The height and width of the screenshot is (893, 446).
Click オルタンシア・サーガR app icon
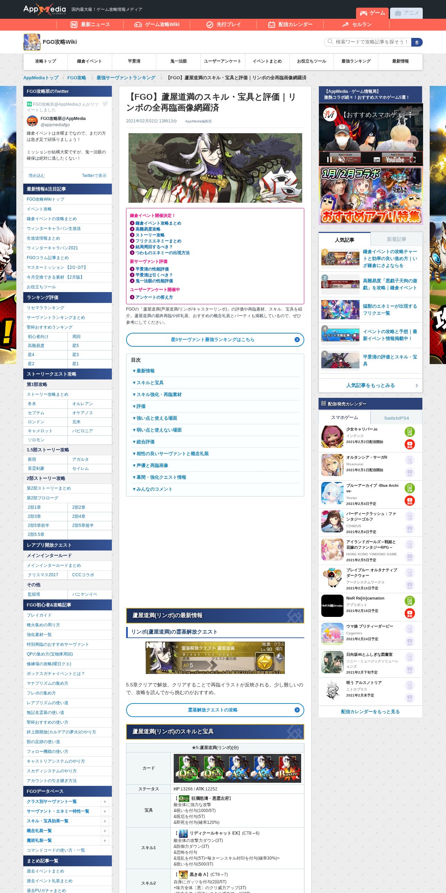coord(332,465)
